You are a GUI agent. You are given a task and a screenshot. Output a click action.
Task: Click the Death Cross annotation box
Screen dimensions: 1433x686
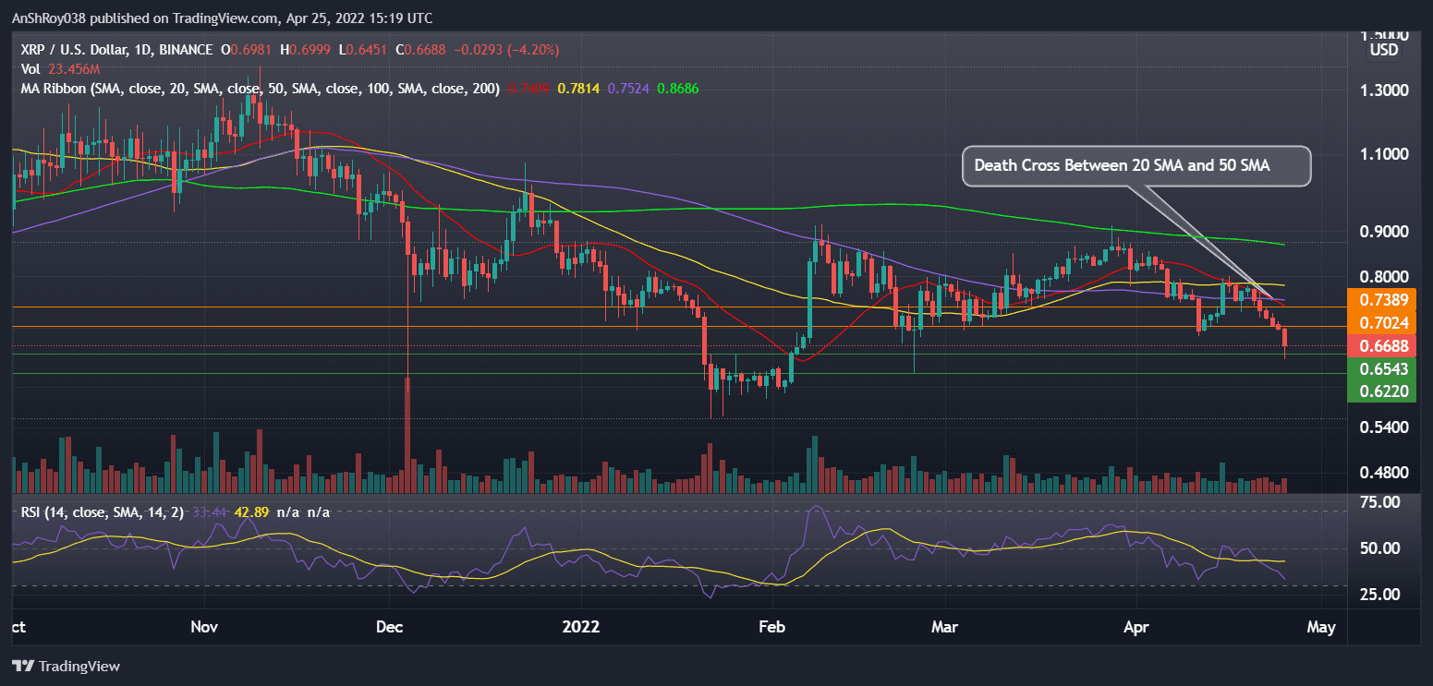(x=1135, y=165)
